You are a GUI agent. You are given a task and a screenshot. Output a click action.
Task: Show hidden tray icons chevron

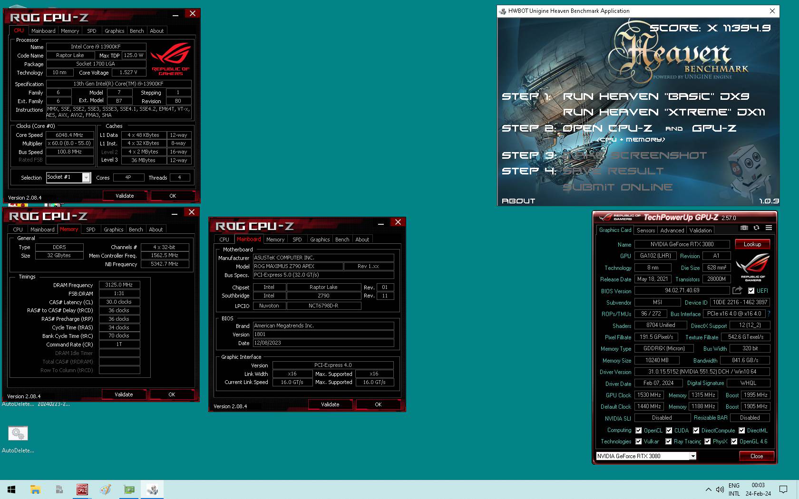pyautogui.click(x=708, y=489)
